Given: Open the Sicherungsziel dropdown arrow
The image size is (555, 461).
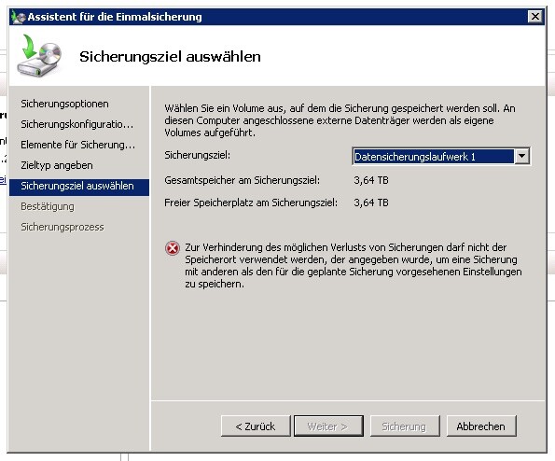Looking at the screenshot, I should 521,156.
